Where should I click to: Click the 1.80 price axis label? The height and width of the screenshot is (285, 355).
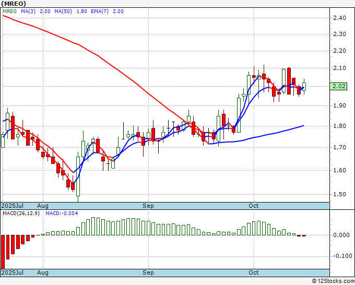(x=340, y=126)
